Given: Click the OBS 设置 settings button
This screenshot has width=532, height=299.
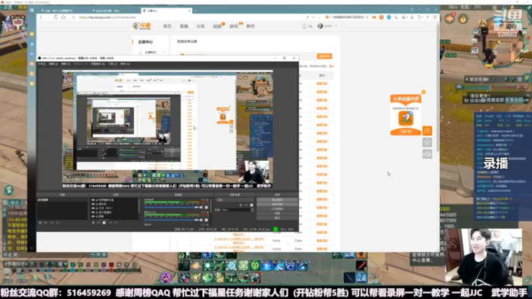Looking at the screenshot, I should pyautogui.click(x=277, y=213).
